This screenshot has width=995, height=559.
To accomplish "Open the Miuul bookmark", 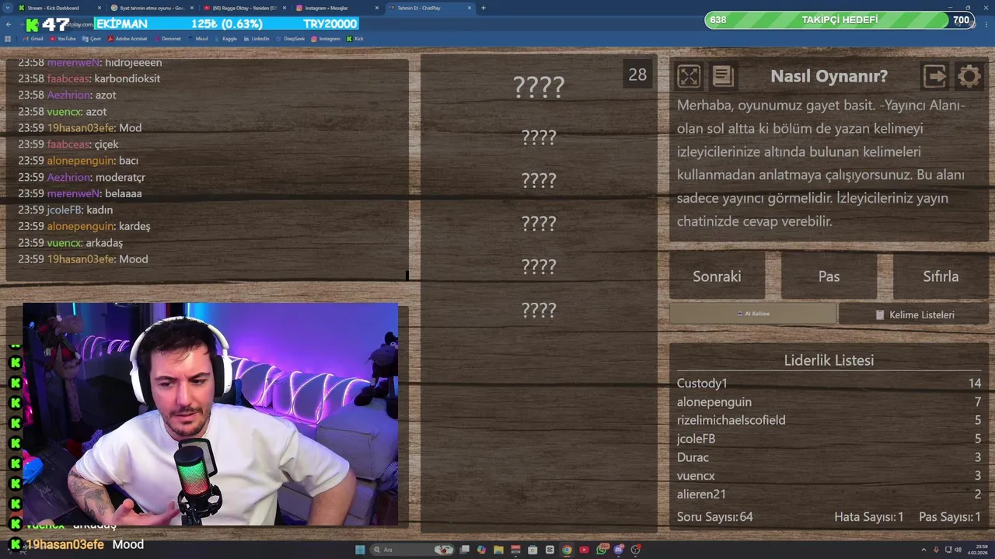I will [198, 39].
